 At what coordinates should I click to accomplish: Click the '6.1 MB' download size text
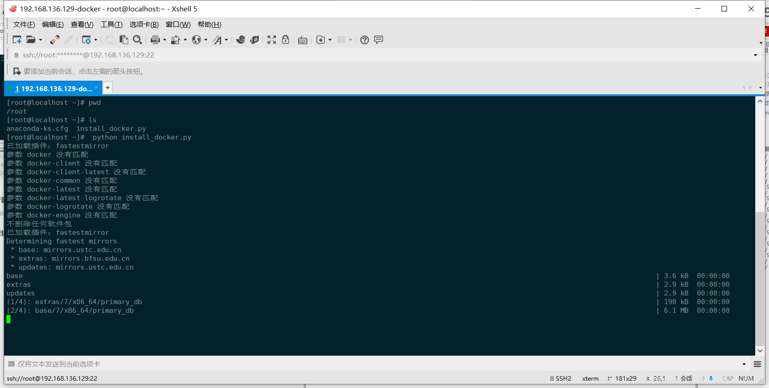(676, 310)
